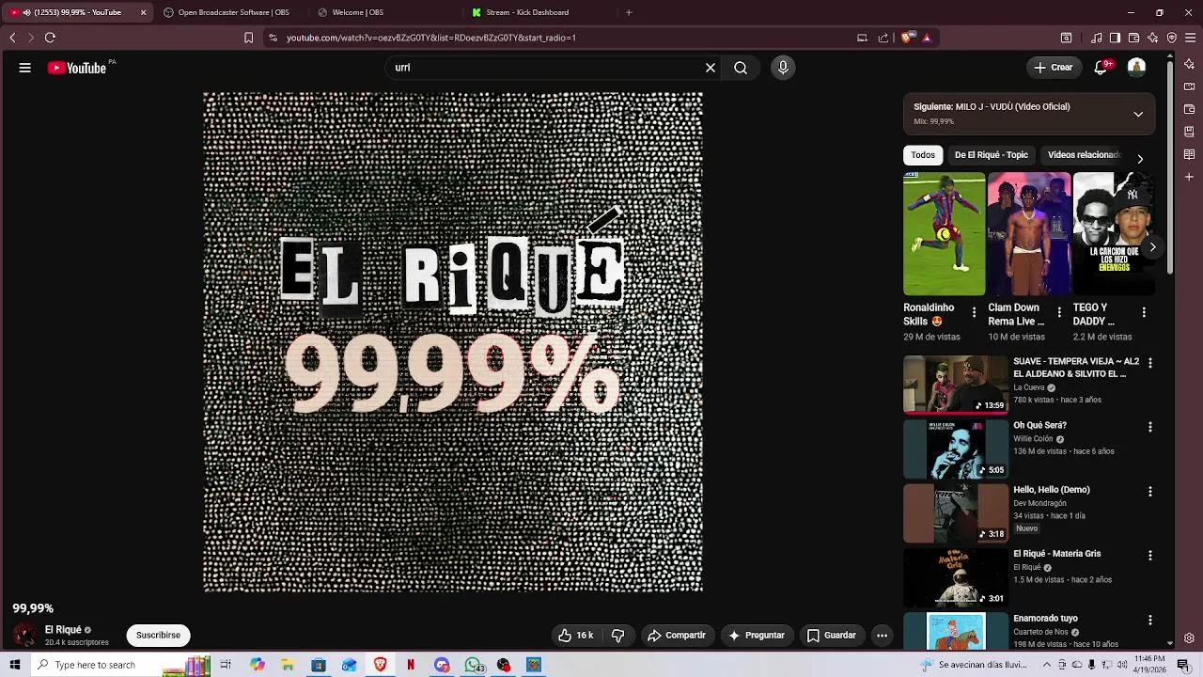Click the Compartir share button
Viewport: 1203px width, 677px height.
tap(677, 636)
